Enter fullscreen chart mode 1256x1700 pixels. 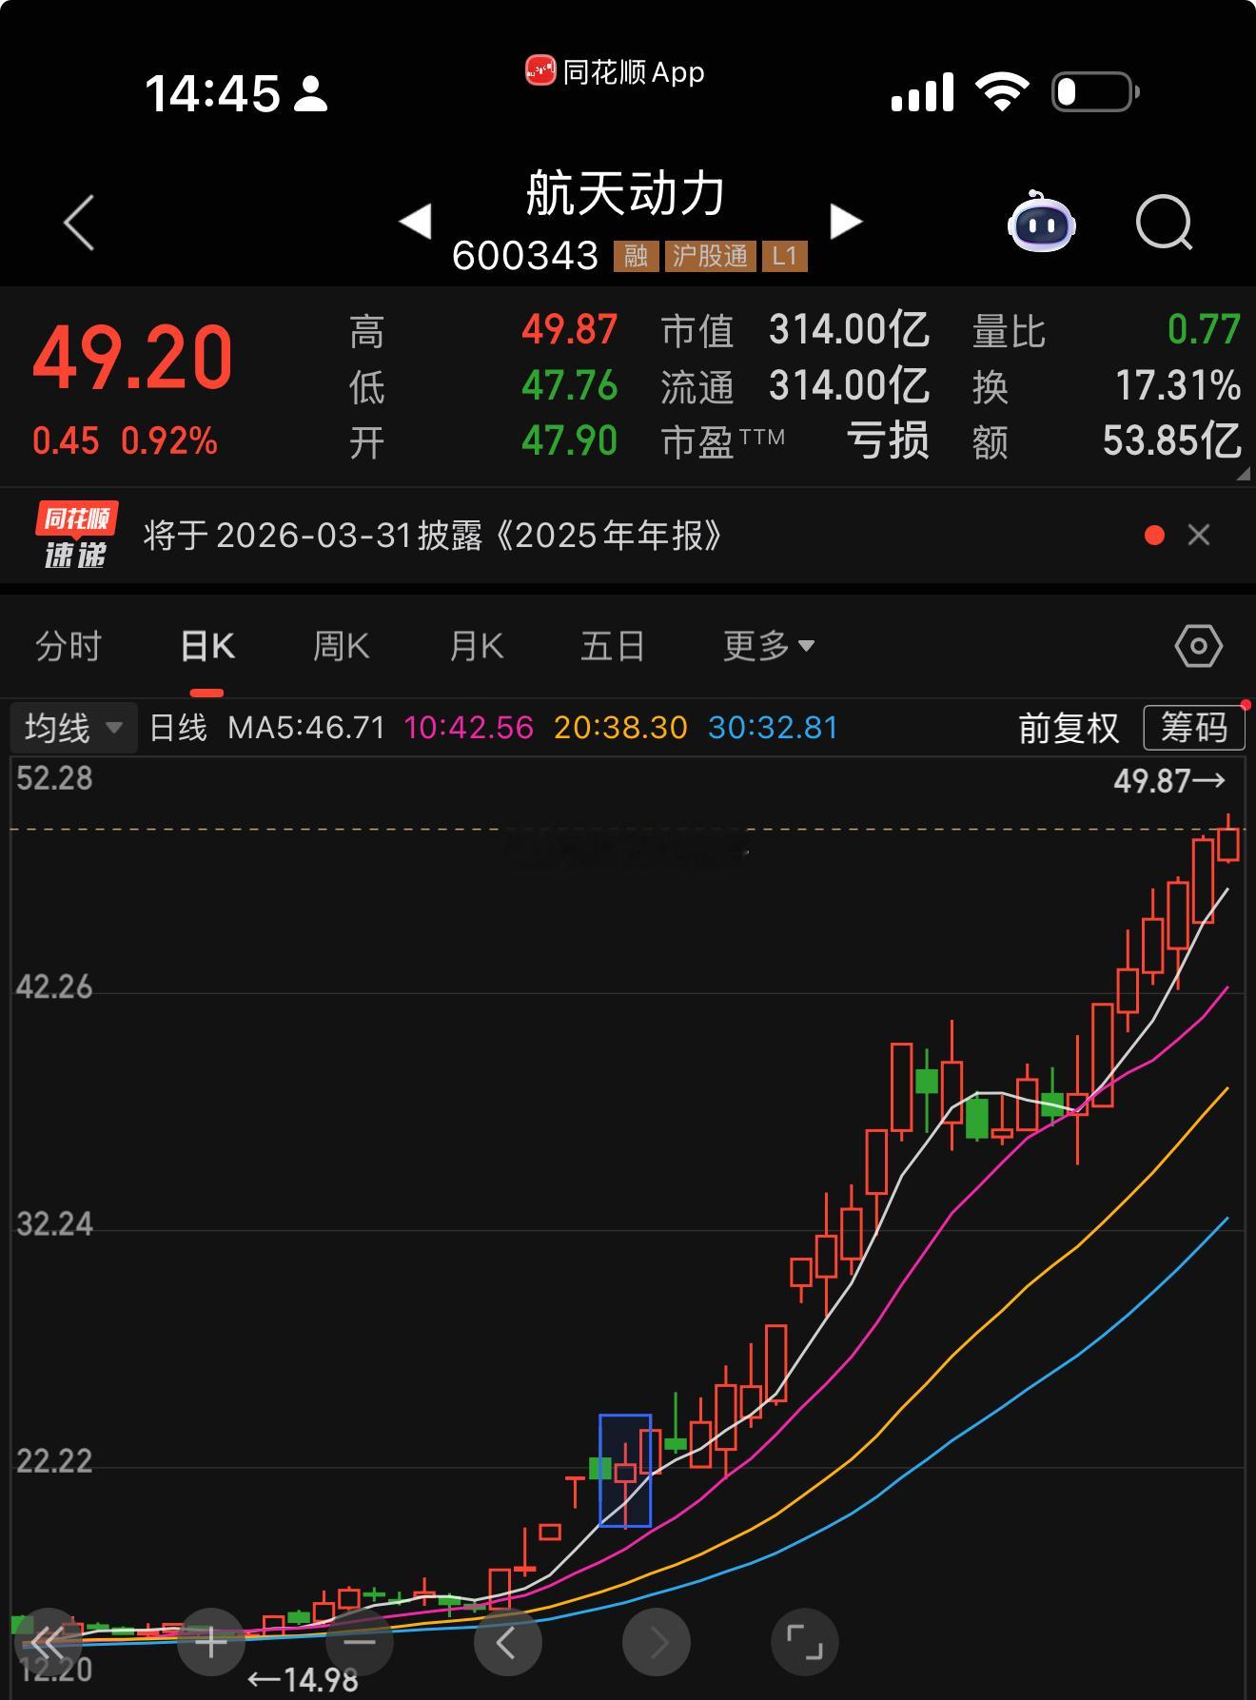[804, 1642]
